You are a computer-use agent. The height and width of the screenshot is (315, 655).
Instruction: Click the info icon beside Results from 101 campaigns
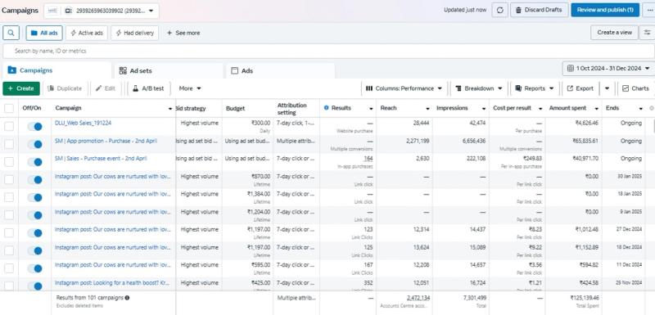point(127,298)
